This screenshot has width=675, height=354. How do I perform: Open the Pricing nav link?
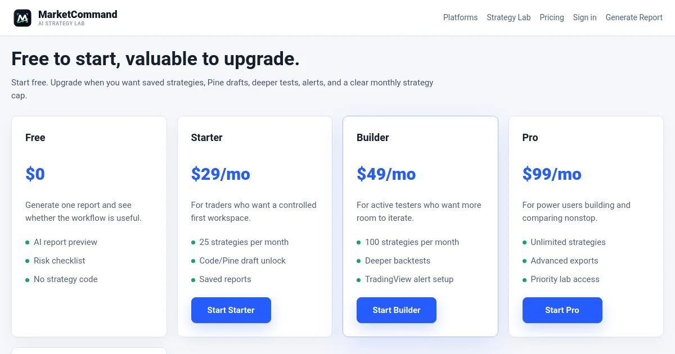coord(552,17)
